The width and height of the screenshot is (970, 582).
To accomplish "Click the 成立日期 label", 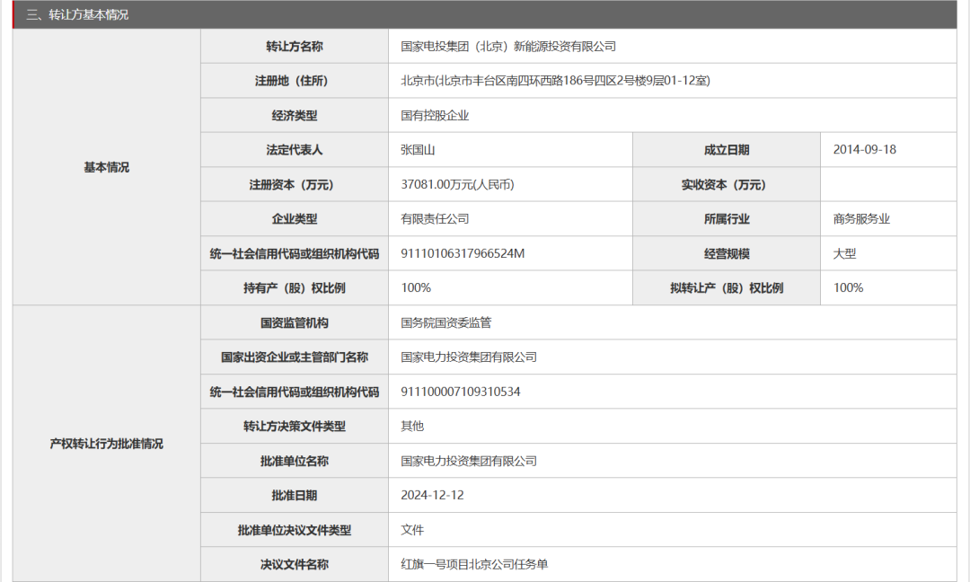I will tap(727, 150).
